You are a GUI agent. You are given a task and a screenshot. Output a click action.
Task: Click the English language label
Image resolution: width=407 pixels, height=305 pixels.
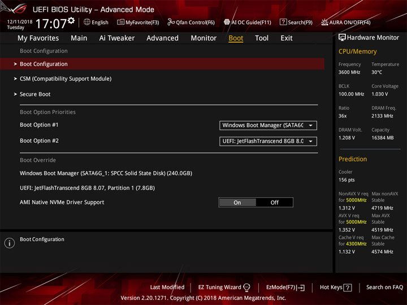pyautogui.click(x=100, y=22)
